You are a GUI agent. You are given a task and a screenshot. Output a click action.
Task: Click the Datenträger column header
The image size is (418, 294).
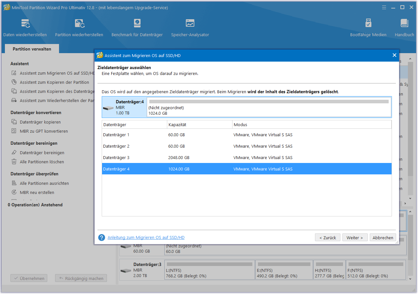(134, 125)
